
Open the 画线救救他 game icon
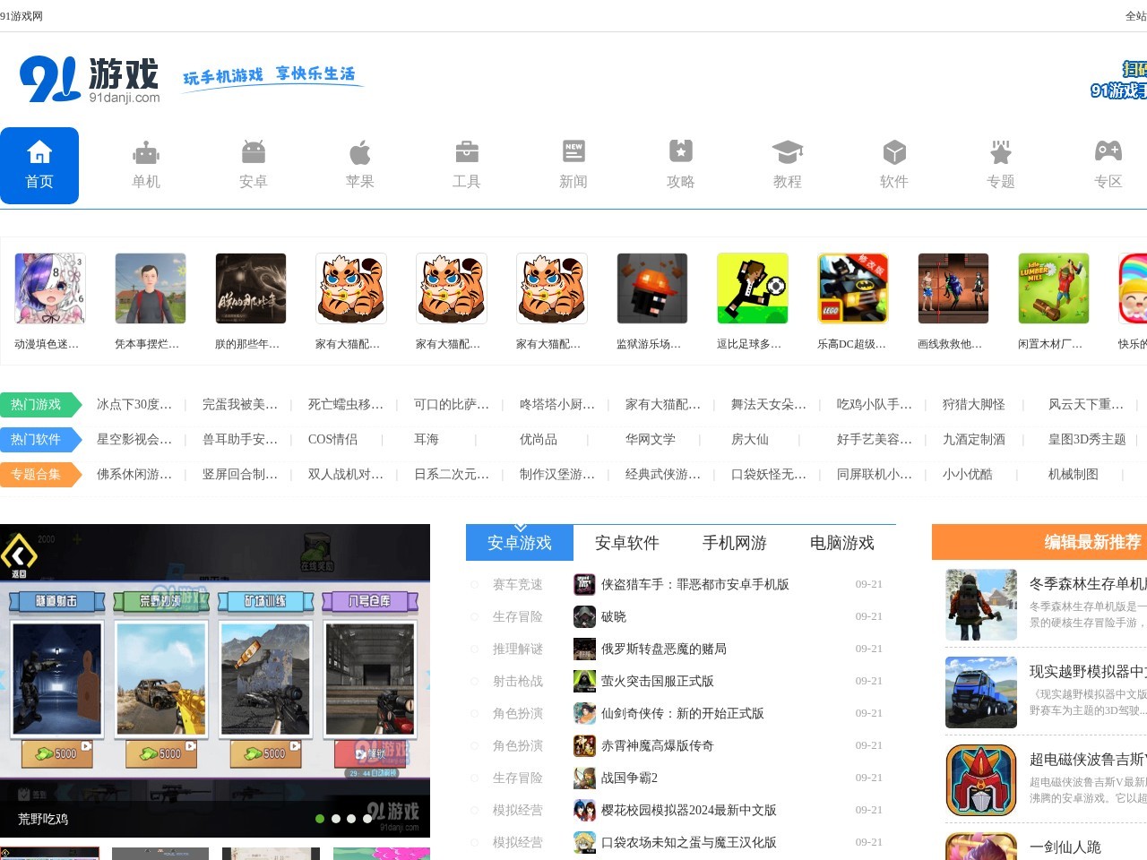pyautogui.click(x=953, y=288)
